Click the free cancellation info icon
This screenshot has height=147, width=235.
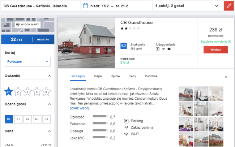(x=230, y=42)
